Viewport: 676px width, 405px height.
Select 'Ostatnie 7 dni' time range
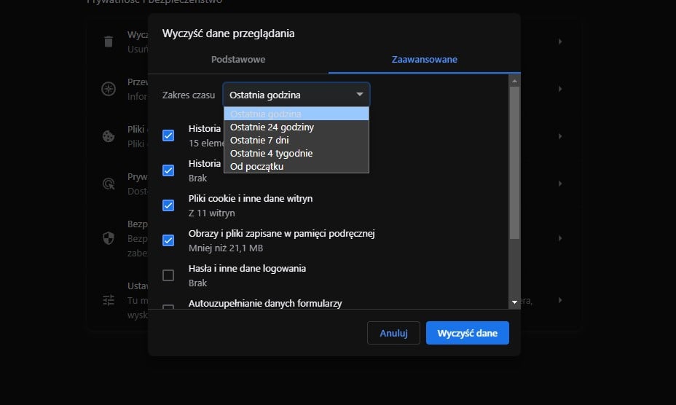259,141
